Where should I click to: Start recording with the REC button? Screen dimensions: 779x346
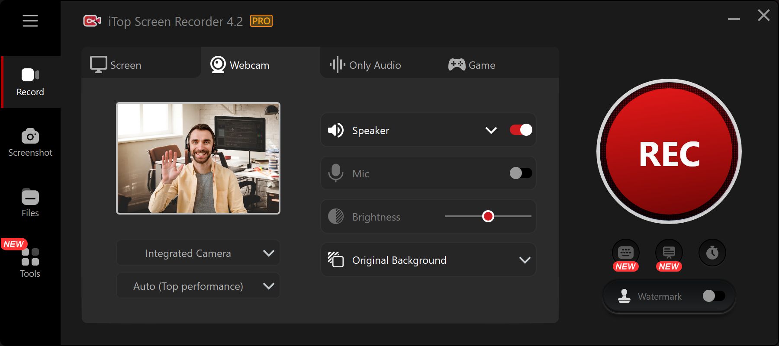point(669,152)
